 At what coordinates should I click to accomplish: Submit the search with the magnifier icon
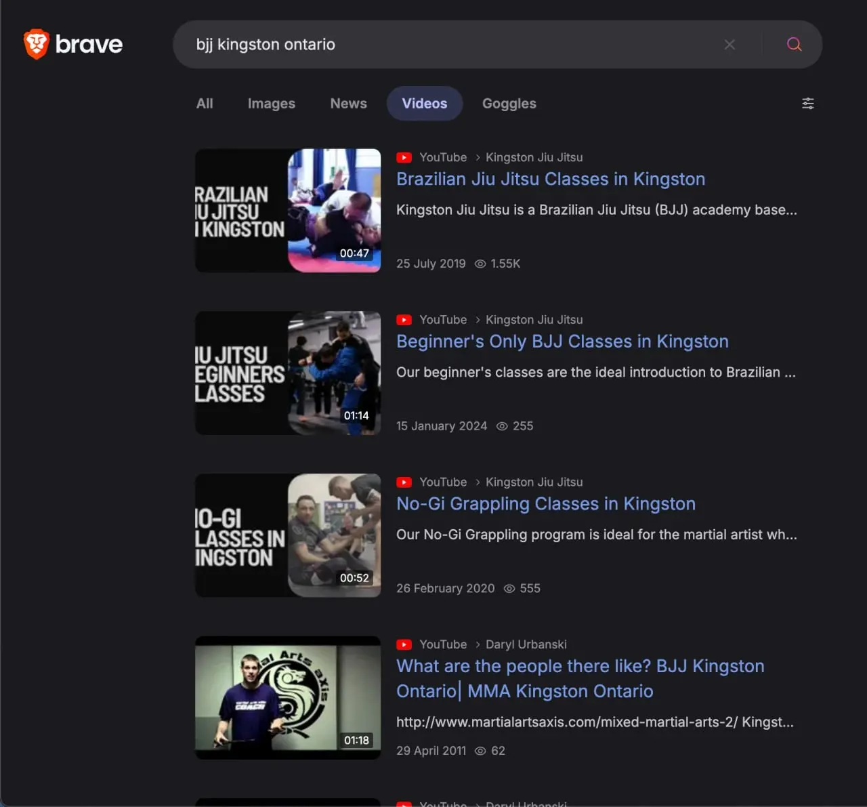795,45
